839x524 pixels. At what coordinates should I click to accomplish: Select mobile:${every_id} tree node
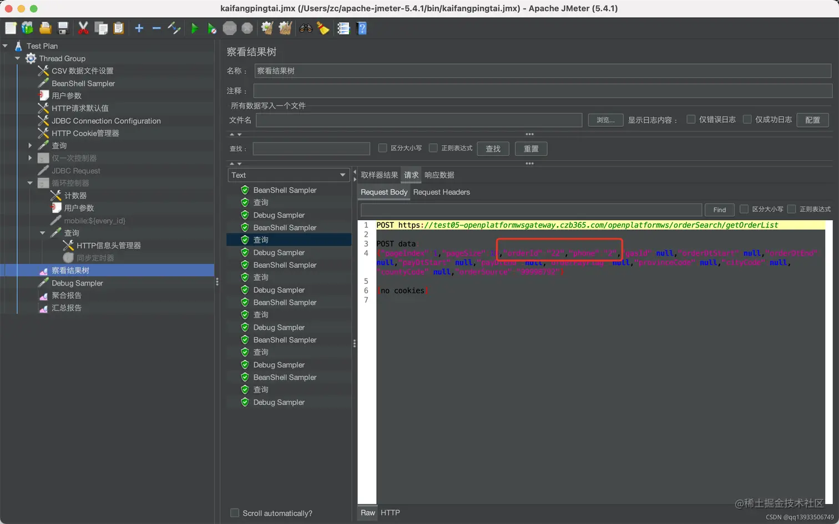[94, 221]
